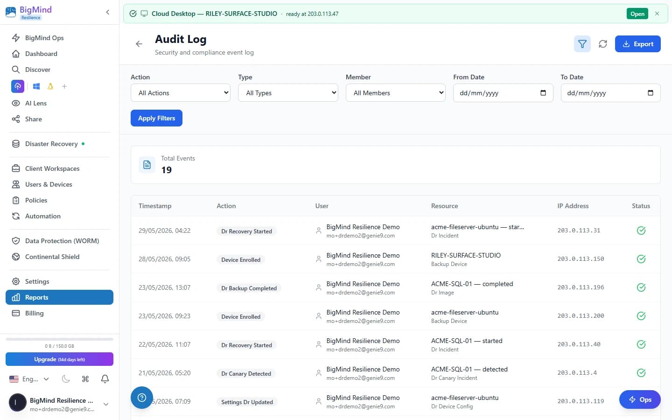
Task: Open the All Actions dropdown
Action: pos(181,93)
